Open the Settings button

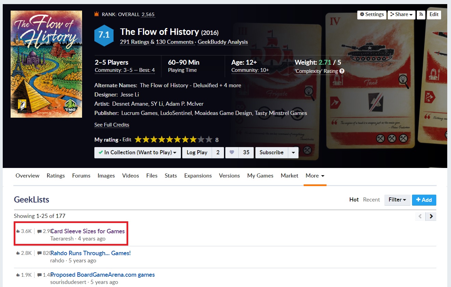(x=372, y=15)
